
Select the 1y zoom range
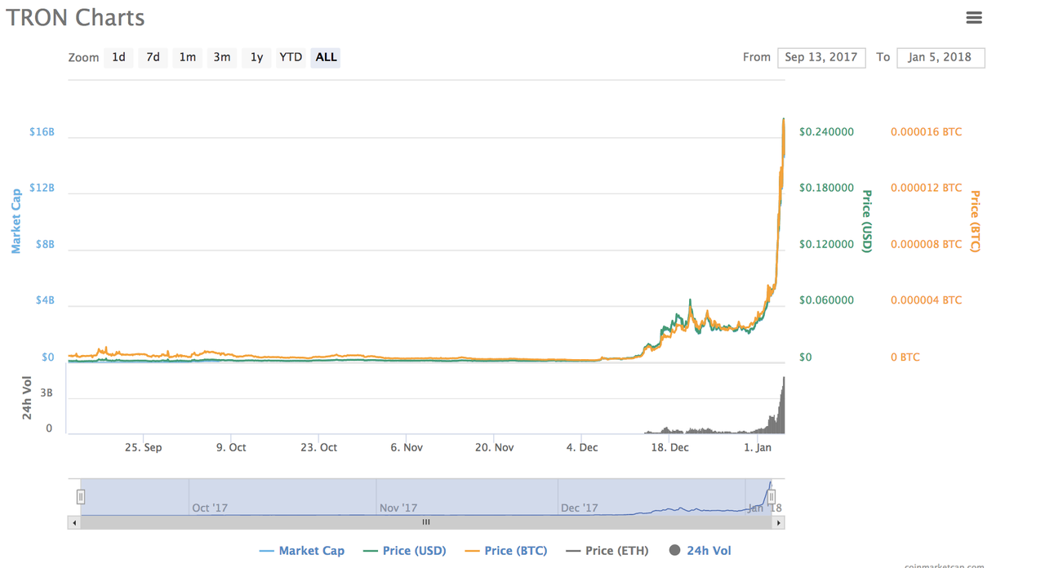click(x=256, y=57)
